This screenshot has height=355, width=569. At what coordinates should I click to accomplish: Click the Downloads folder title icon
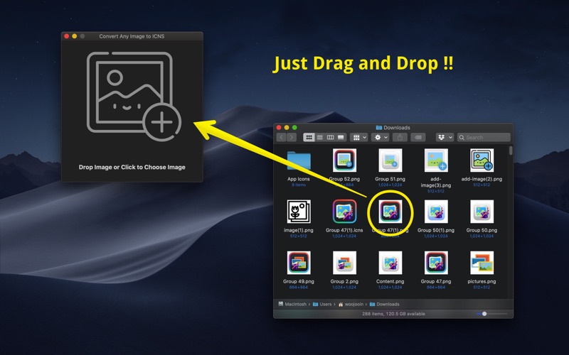click(379, 128)
